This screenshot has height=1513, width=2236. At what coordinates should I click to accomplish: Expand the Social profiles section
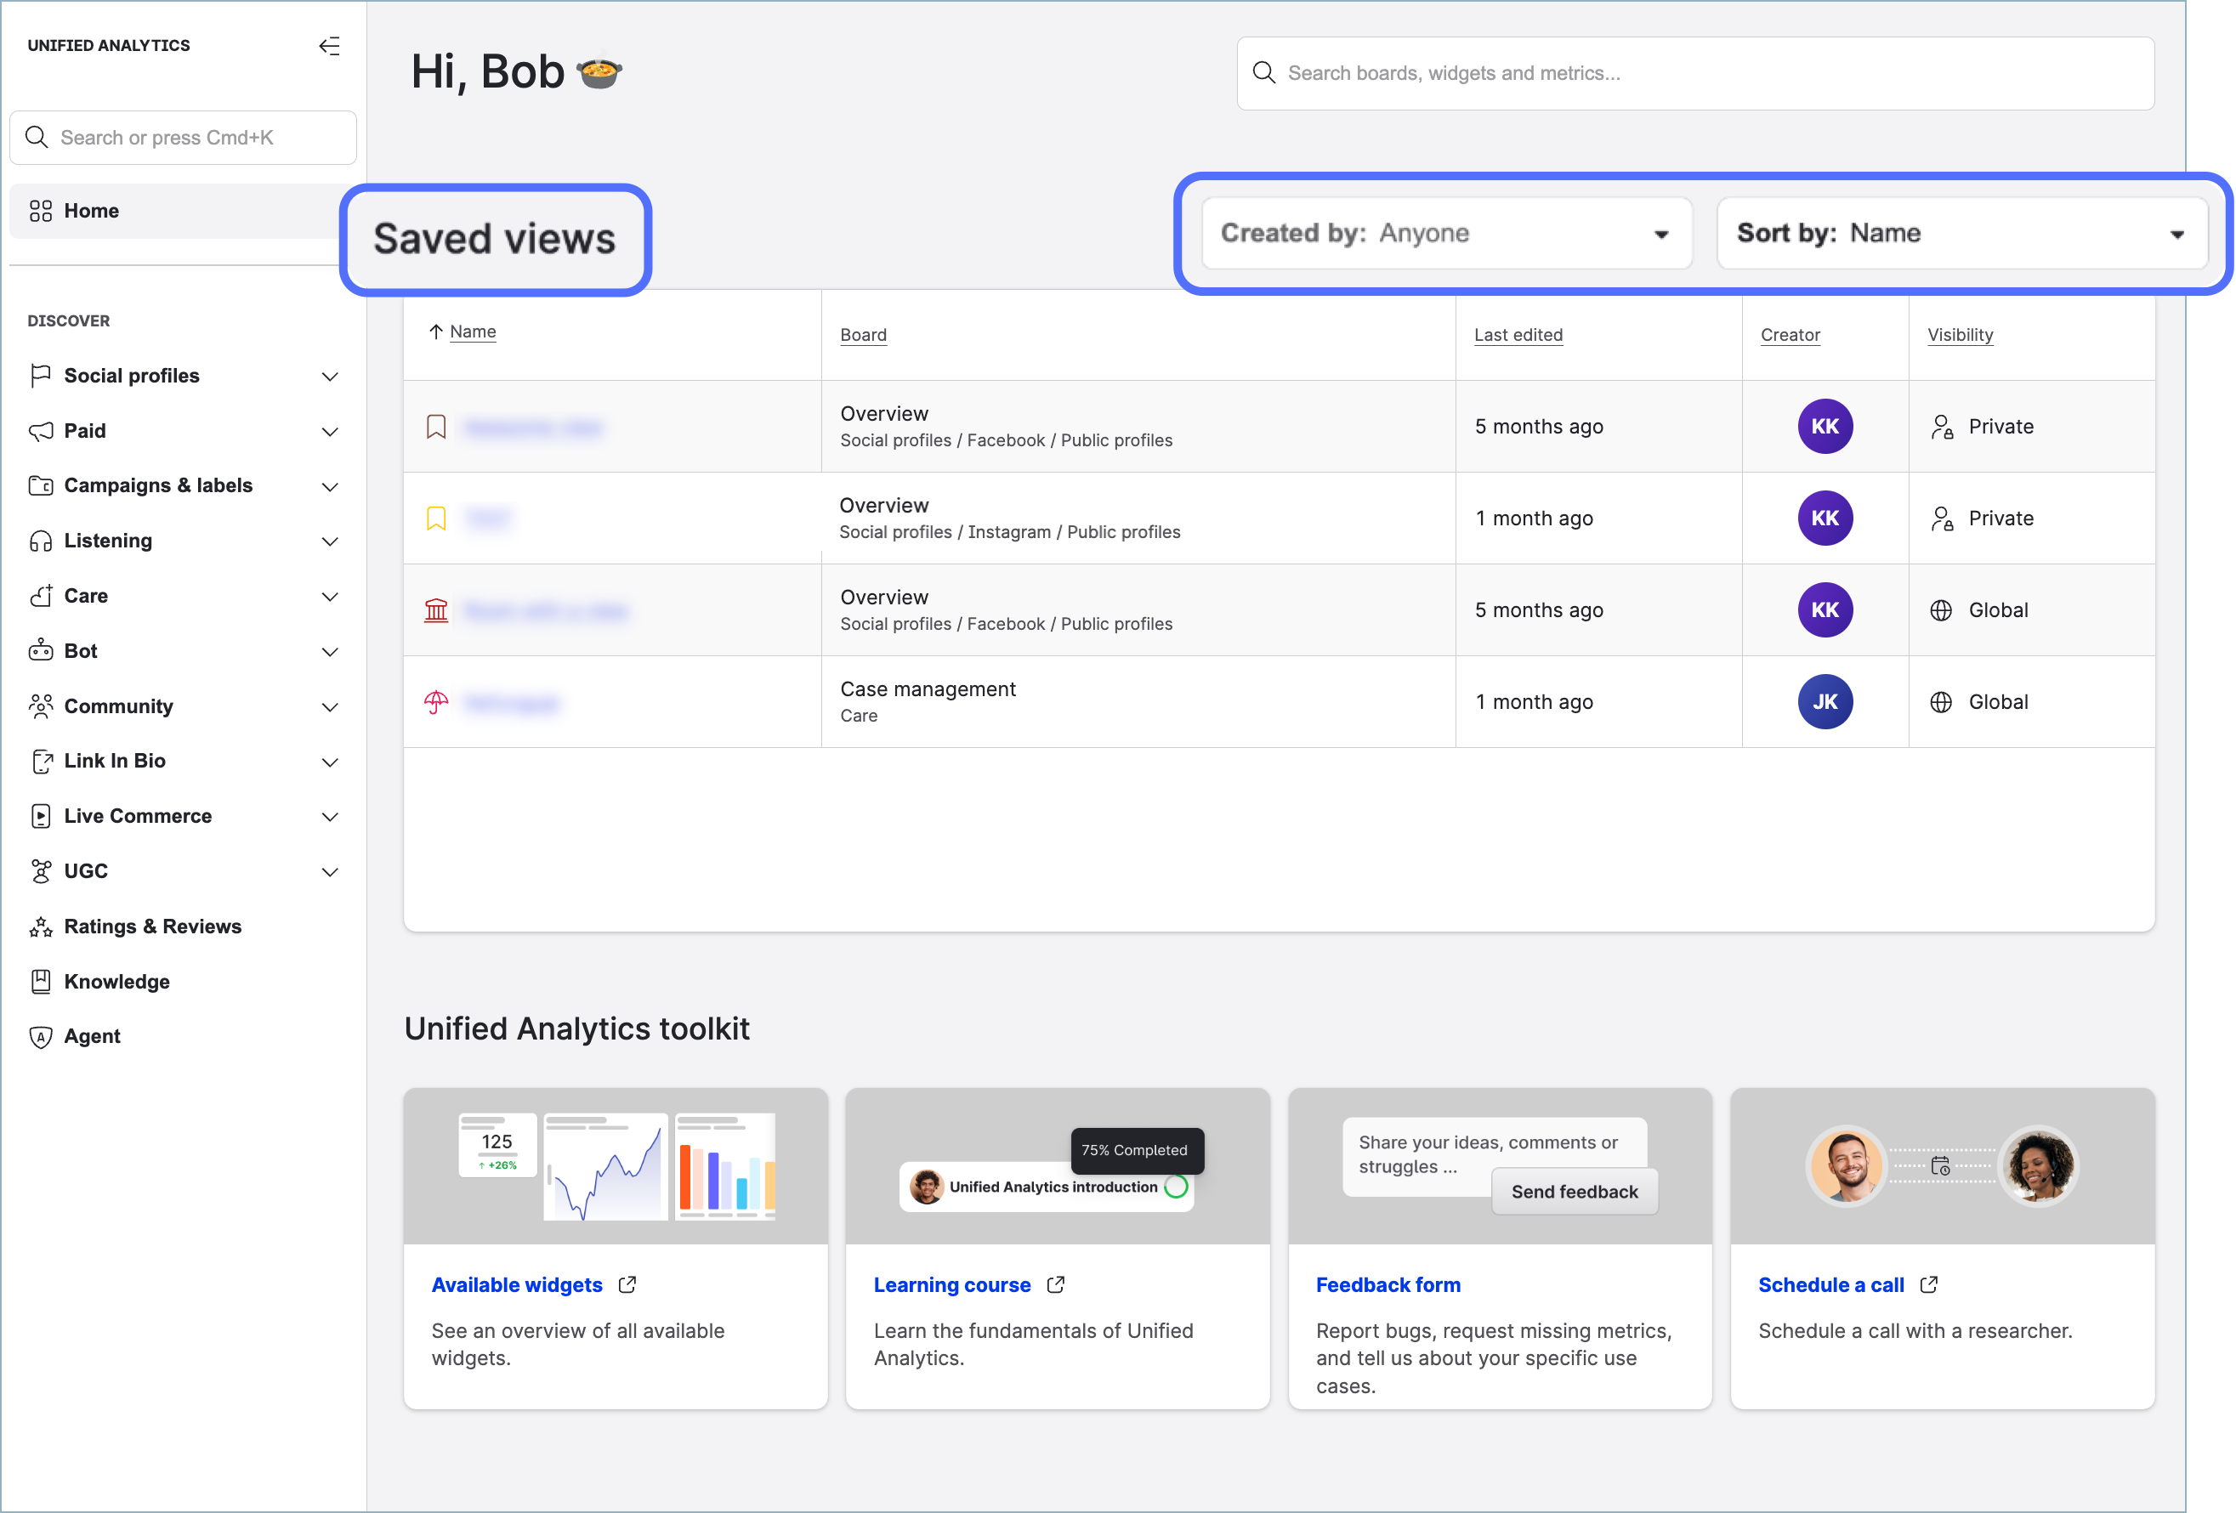point(329,376)
